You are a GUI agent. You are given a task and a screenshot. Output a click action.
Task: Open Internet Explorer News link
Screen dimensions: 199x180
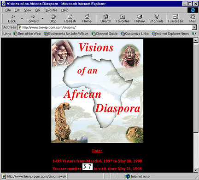tap(170, 34)
